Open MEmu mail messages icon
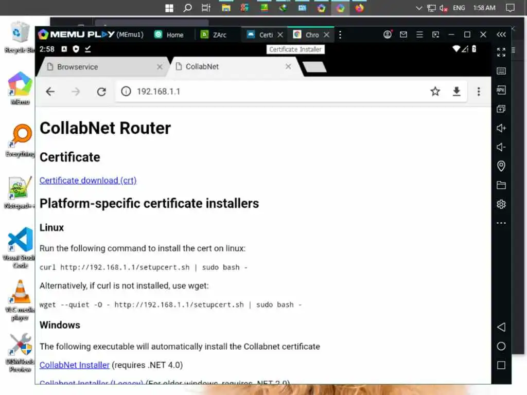Image resolution: width=527 pixels, height=395 pixels. (x=403, y=34)
